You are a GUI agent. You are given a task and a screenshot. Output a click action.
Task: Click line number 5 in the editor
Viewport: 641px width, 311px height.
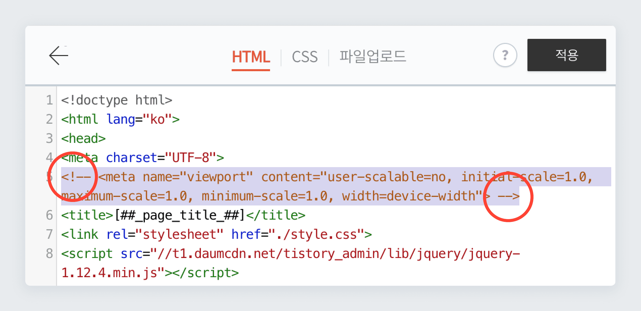49,177
